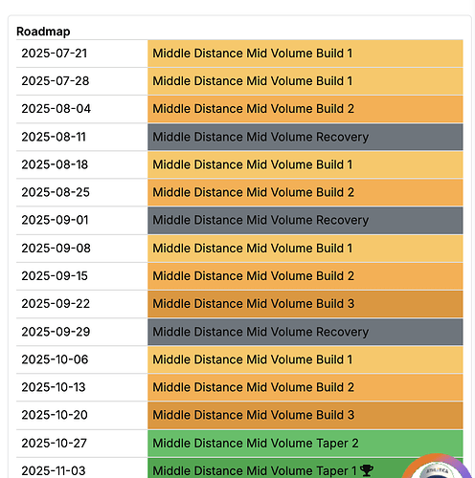Click the trophy icon on Taper 1 row

click(x=366, y=470)
